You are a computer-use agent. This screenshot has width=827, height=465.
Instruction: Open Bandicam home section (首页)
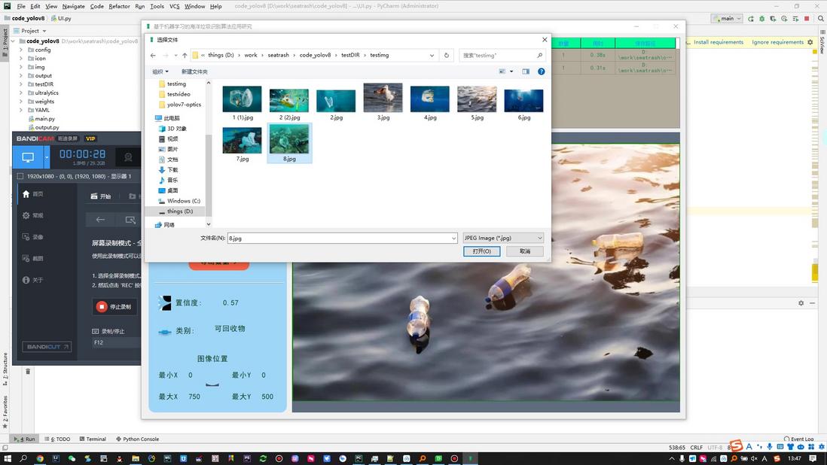pos(32,194)
